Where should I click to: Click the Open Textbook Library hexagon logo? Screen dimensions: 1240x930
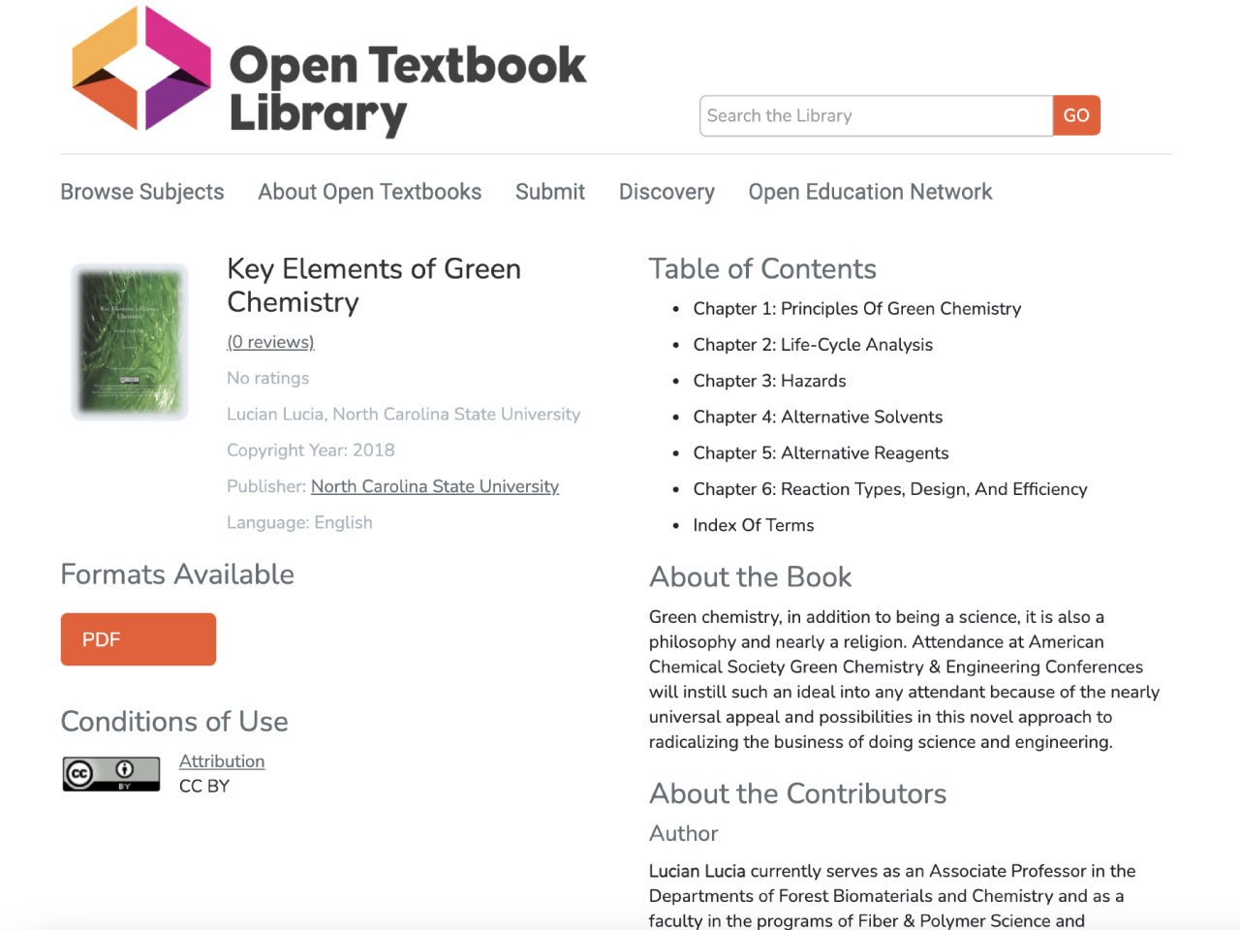(x=141, y=68)
